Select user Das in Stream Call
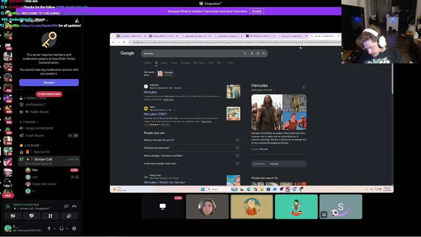Screen dimensions: 421x237 tap(35, 170)
